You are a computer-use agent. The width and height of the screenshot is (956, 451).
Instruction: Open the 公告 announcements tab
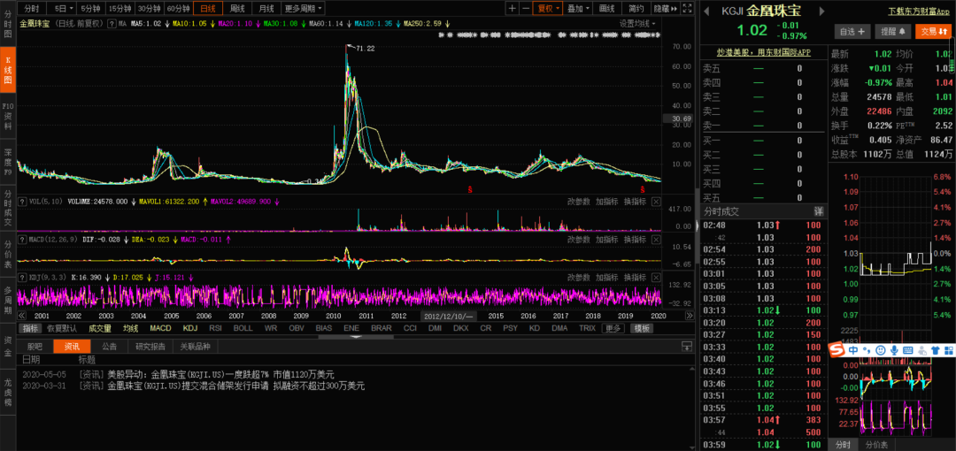click(x=109, y=347)
